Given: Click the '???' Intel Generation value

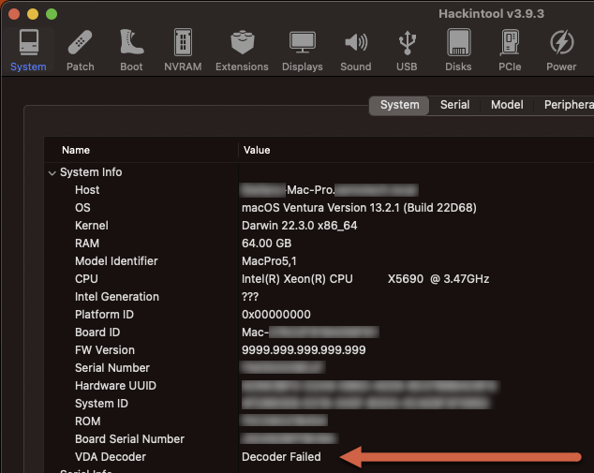Looking at the screenshot, I should pos(250,297).
